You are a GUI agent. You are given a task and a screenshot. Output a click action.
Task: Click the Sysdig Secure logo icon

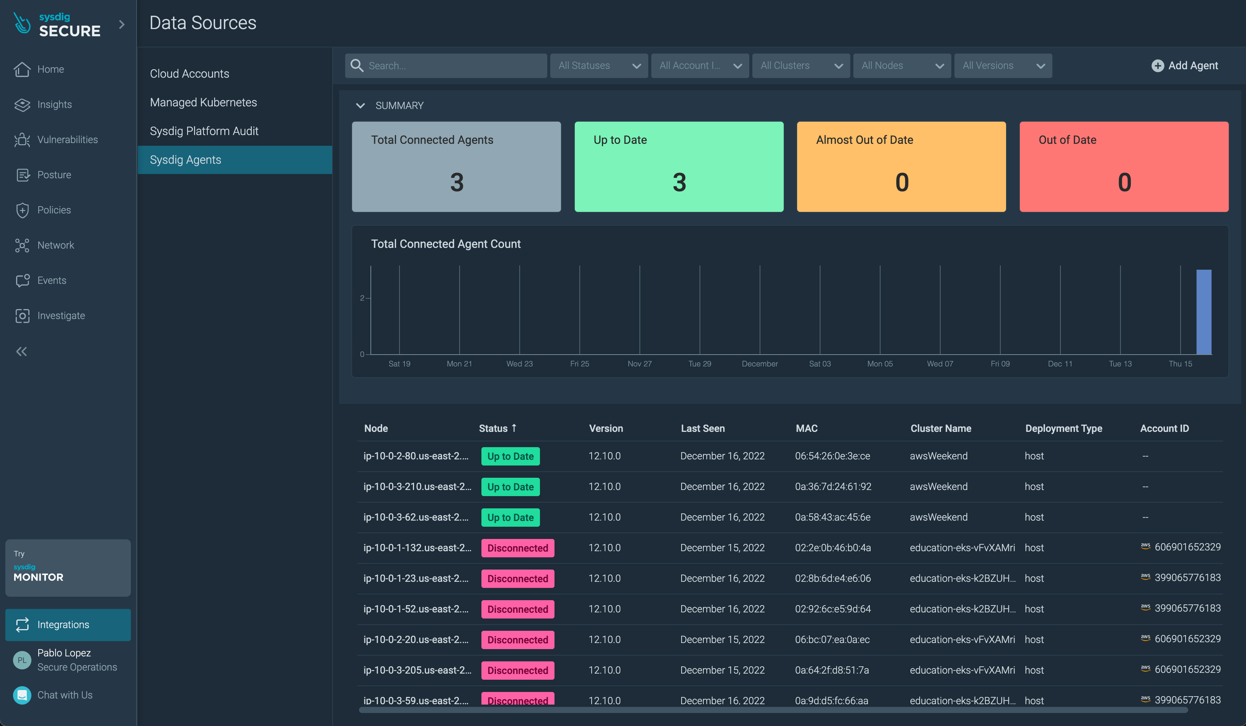click(x=22, y=23)
